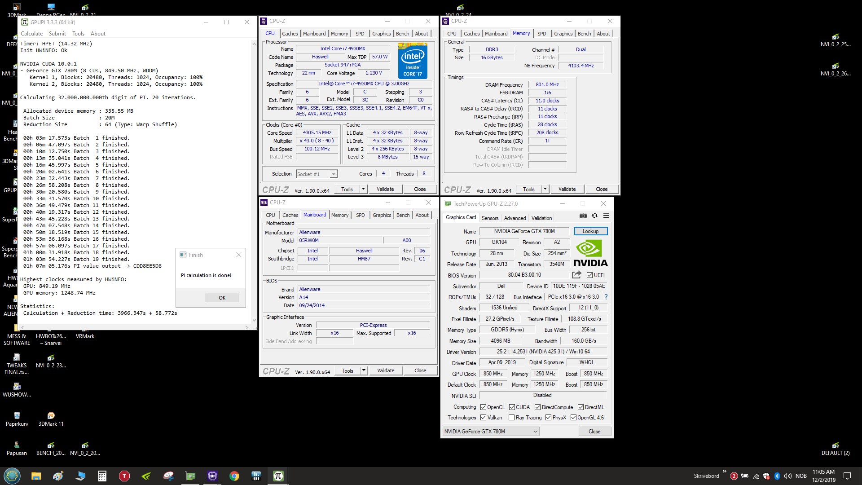Click Close button in CPU-Z Mainboard window
Screen dimensions: 862x485
click(x=420, y=370)
